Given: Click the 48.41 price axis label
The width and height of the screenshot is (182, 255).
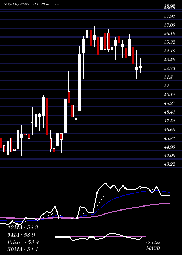Looking at the screenshot, I should (170, 112).
